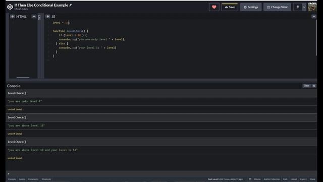Edit pen title with pencil icon
The height and width of the screenshot is (182, 323).
tap(71, 5)
